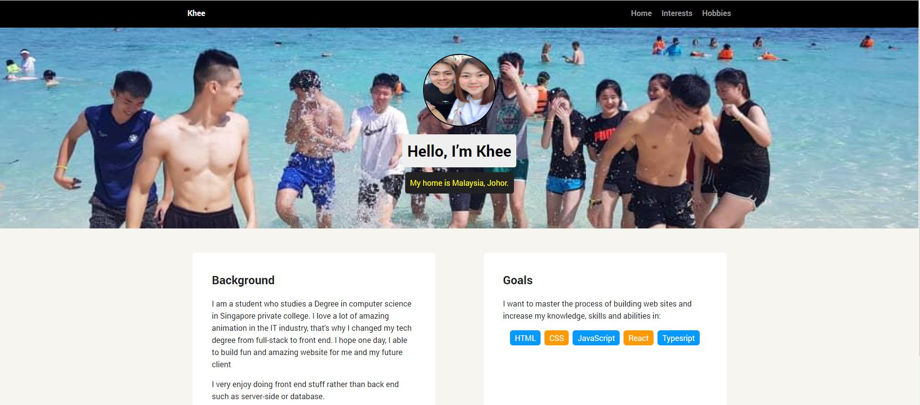The image size is (920, 405).
Task: Click the Khee brand logo text
Action: (x=196, y=13)
